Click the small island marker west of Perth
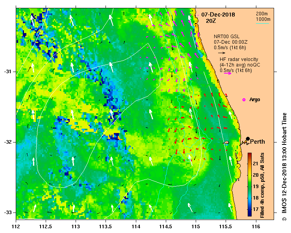291x233 pixels. [x=226, y=142]
